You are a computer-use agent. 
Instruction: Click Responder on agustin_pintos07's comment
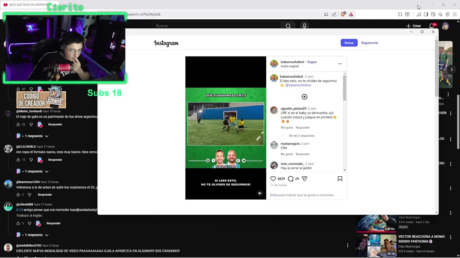(303, 128)
